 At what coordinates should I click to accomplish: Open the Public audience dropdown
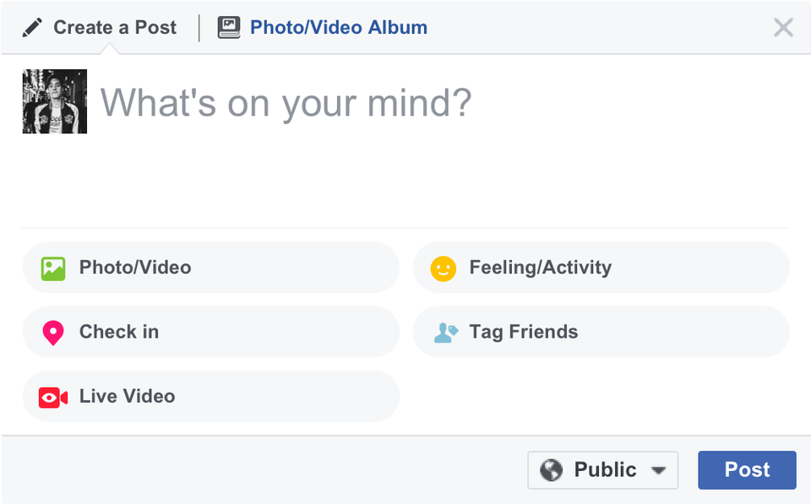[603, 470]
